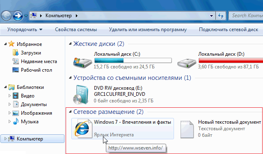
Task: Open recent pages dropdown next to Forward
Action: pyautogui.click(x=26, y=16)
